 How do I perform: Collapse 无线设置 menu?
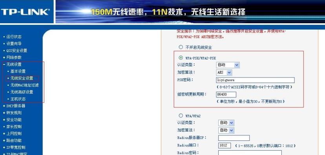pos(14,65)
